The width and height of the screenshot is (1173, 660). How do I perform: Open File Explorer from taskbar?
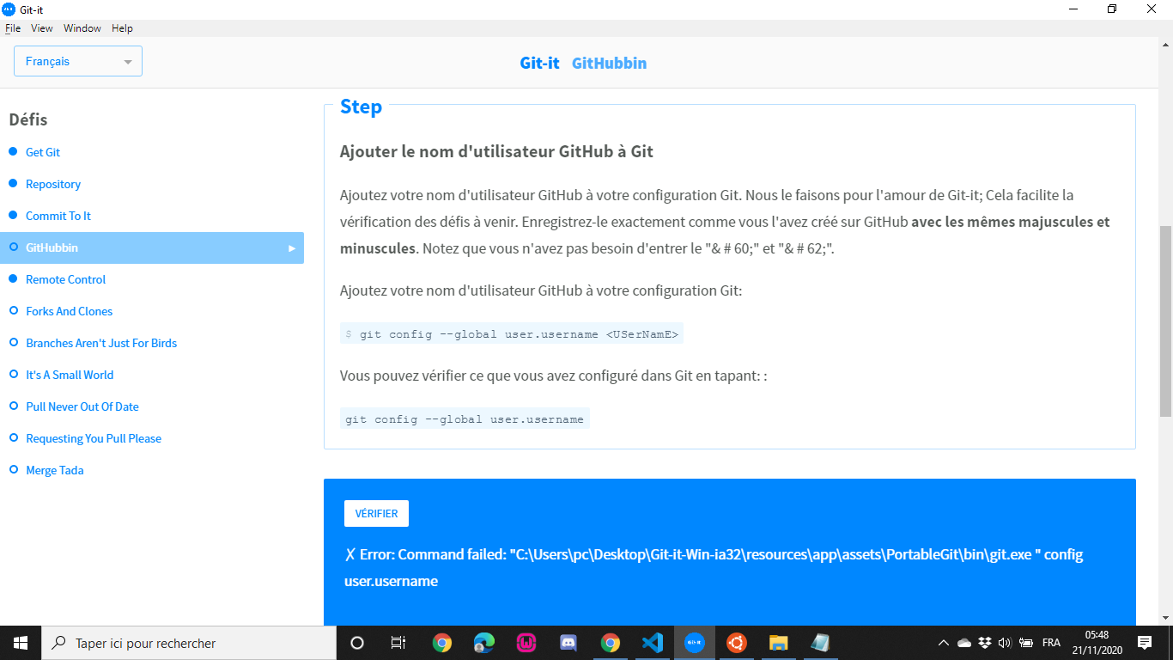tap(778, 643)
